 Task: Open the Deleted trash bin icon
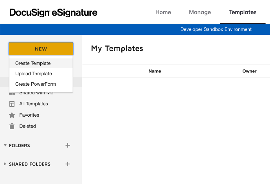coord(12,126)
